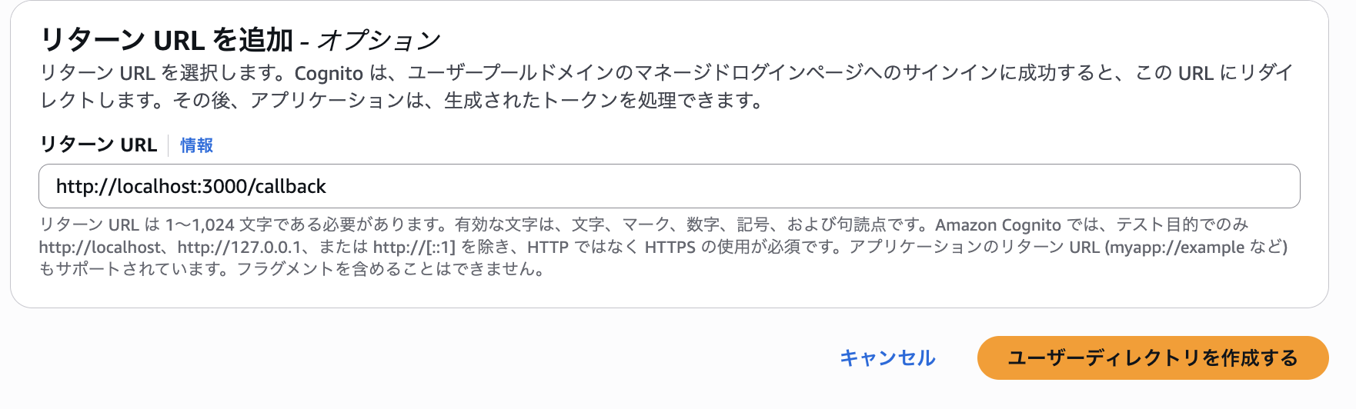Click http://localhost、 in the helper text
The height and width of the screenshot is (409, 1356).
click(108, 248)
